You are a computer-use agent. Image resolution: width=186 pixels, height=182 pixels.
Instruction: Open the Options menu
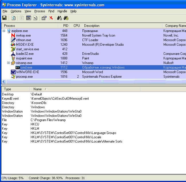click(x=16, y=11)
